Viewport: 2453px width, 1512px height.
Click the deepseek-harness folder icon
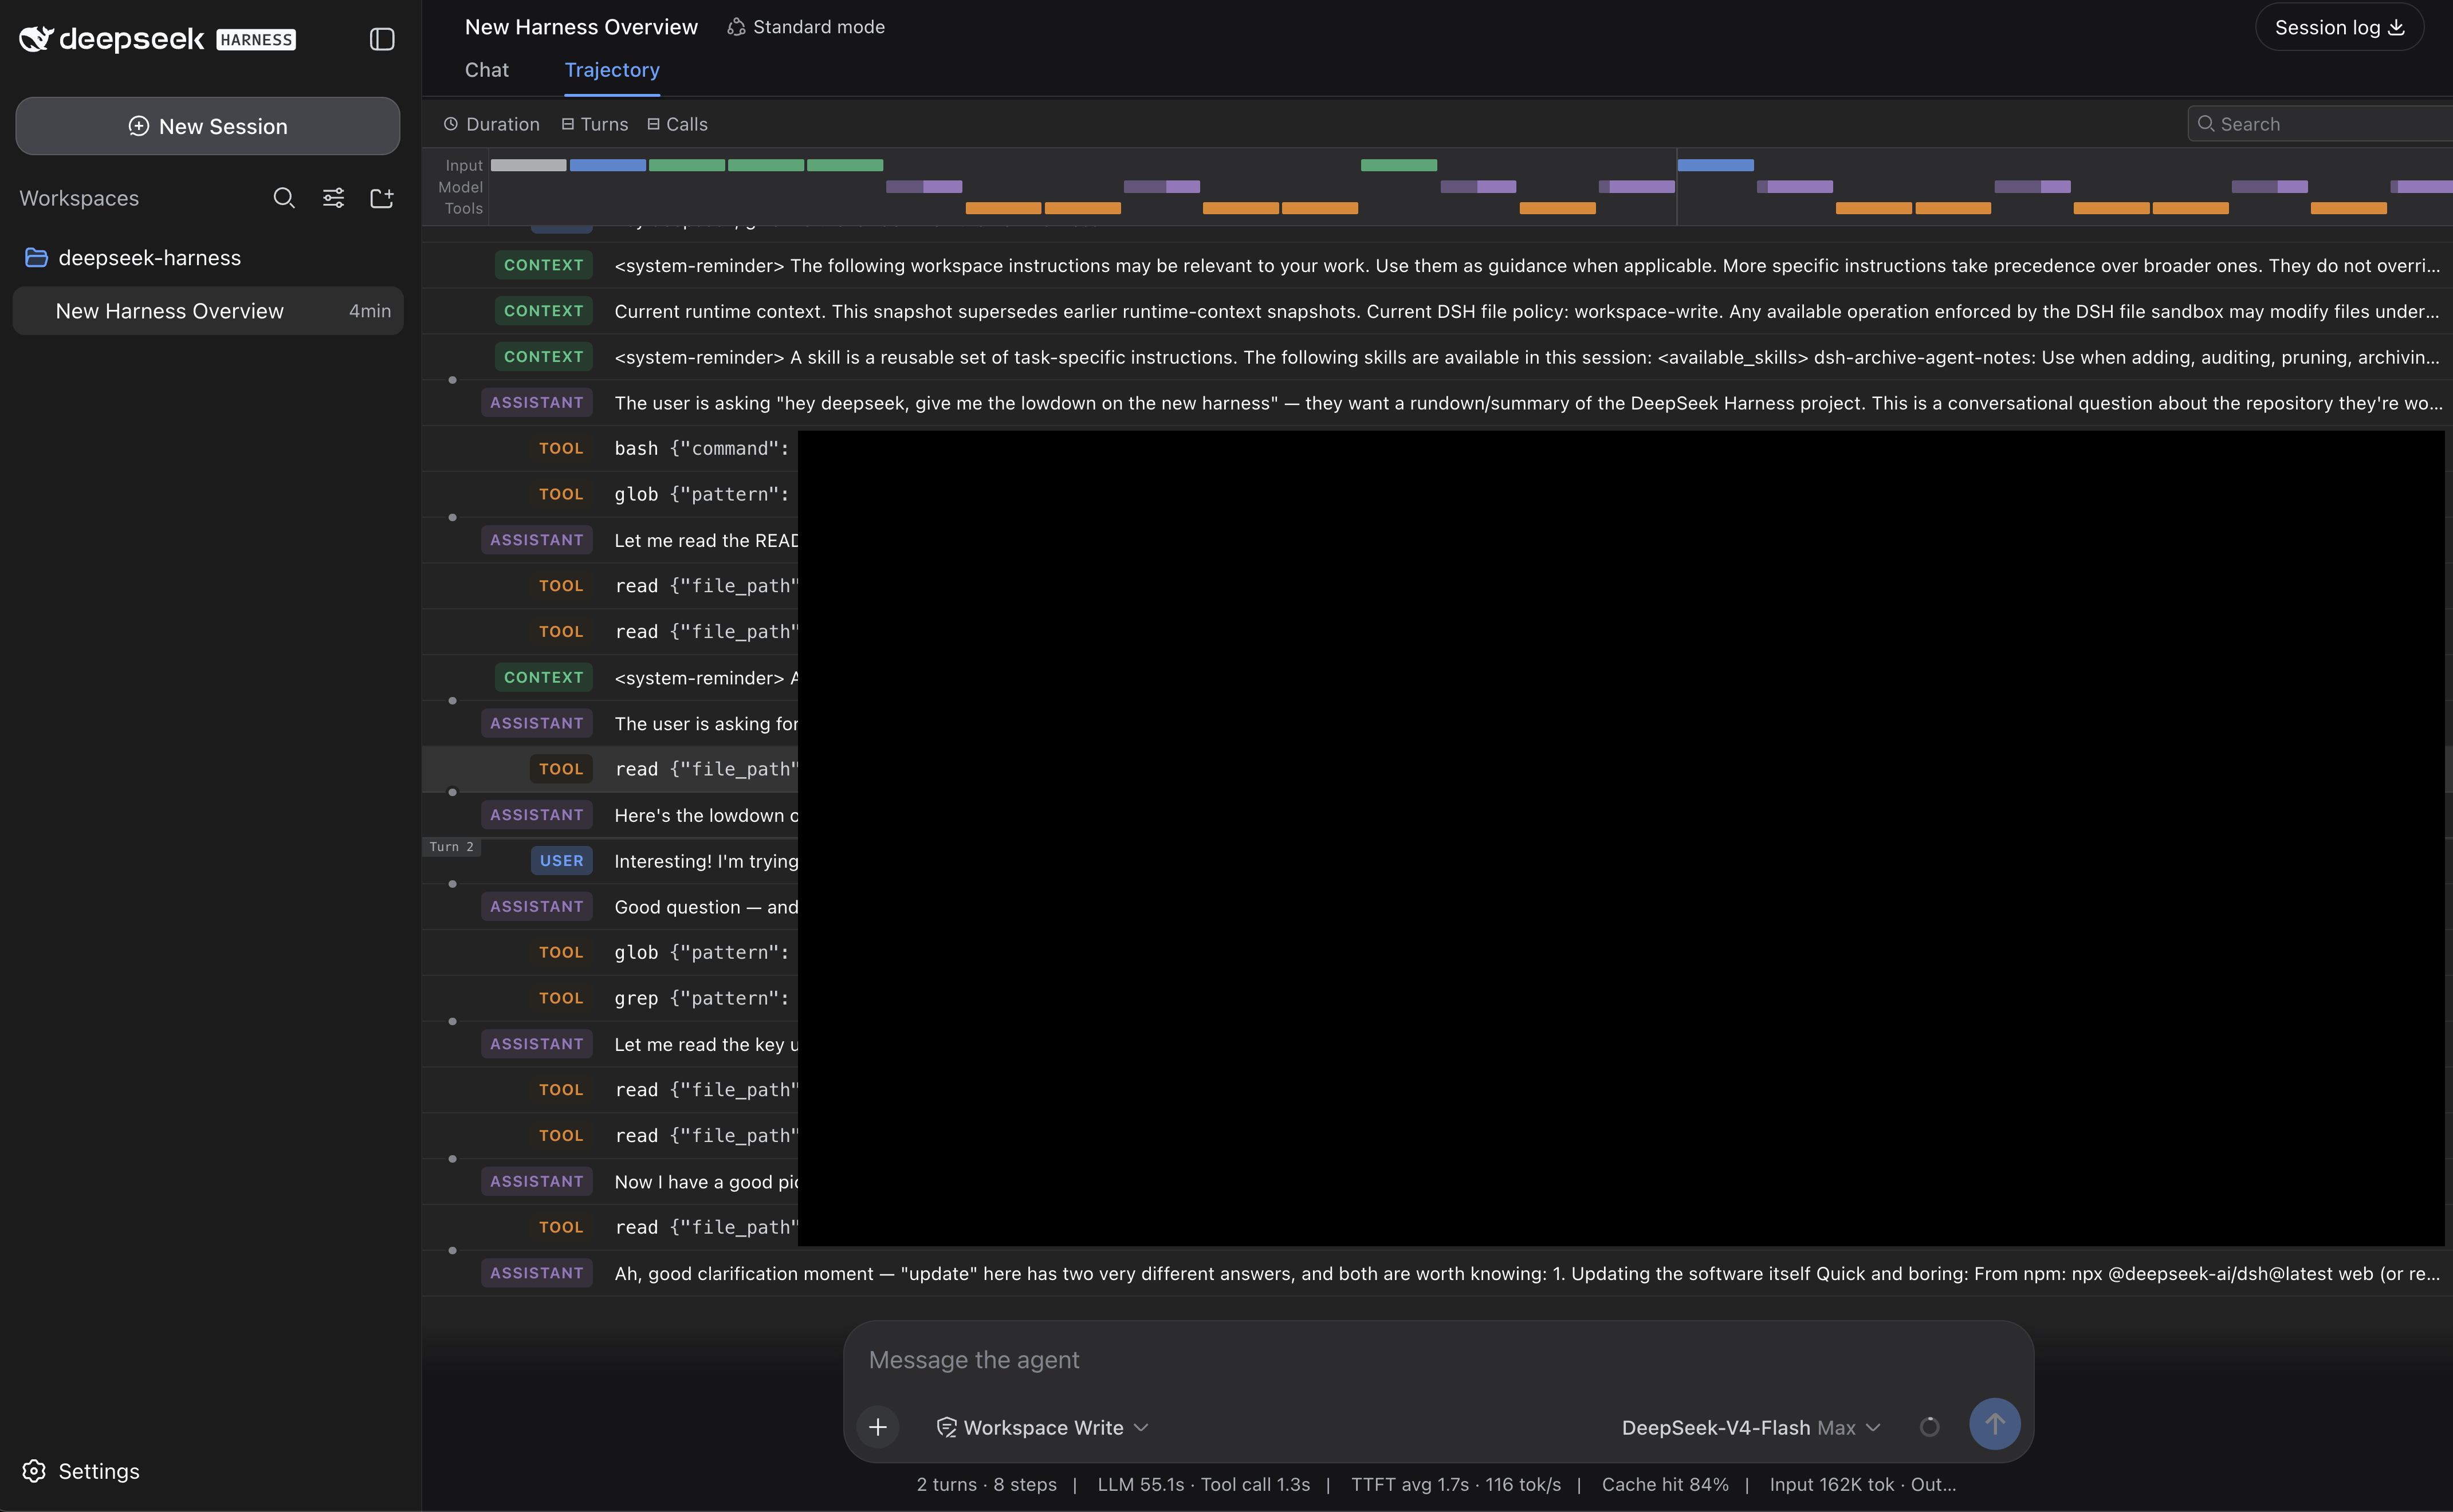(36, 258)
